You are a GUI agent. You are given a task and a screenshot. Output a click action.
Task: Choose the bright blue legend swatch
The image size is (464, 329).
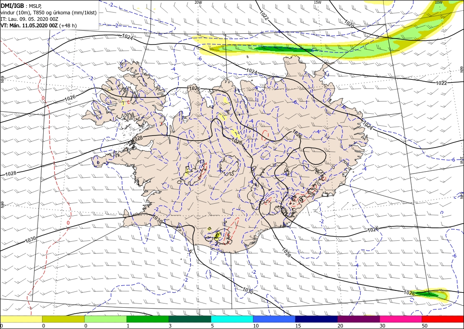click(274, 319)
